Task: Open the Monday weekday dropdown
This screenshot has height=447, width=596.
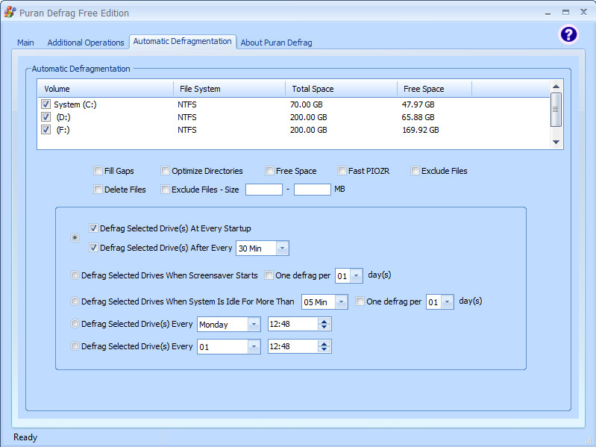Action: click(254, 324)
